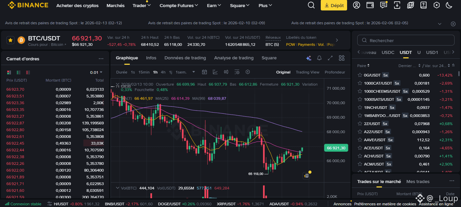Show buy orders only view
This screenshot has width=461, height=207.
[x=19, y=72]
